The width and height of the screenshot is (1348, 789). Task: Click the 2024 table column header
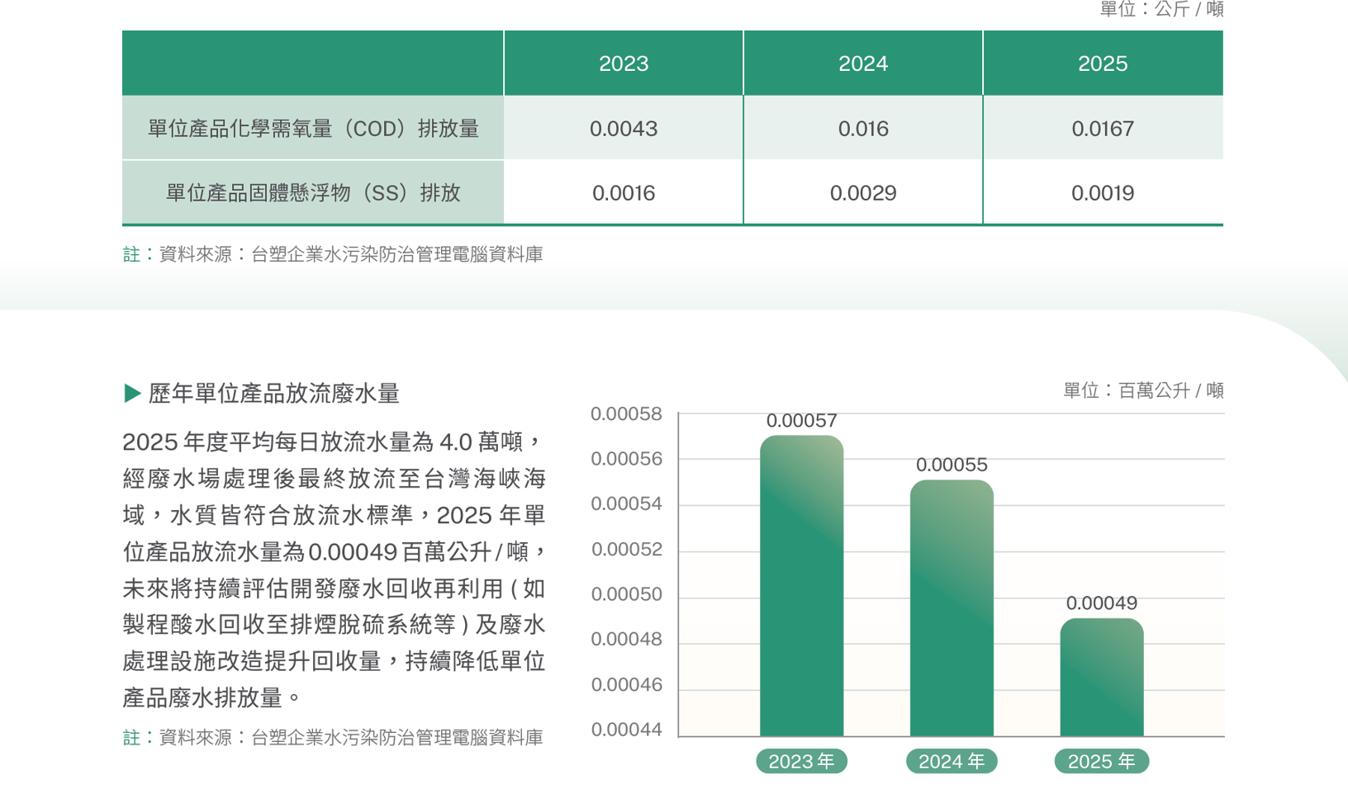[863, 64]
